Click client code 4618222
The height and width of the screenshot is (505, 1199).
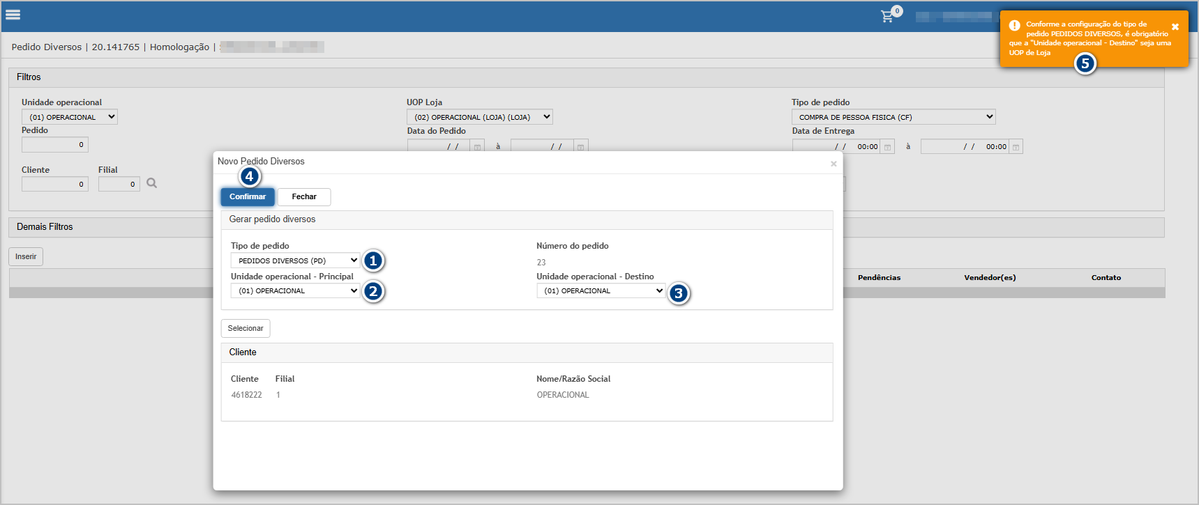click(247, 395)
